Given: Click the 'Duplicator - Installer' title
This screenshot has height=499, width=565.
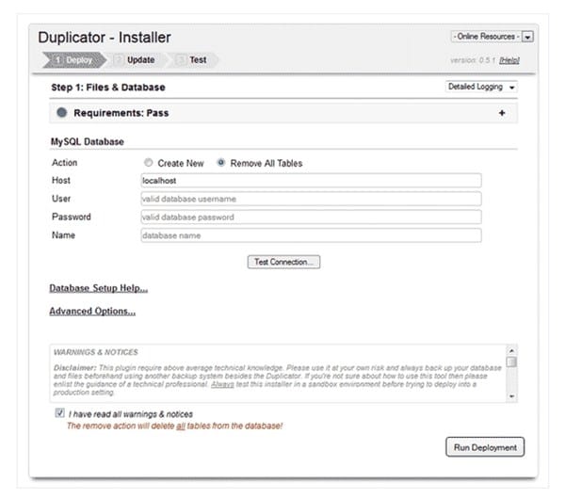Looking at the screenshot, I should click(105, 38).
